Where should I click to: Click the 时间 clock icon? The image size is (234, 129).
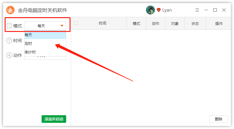[9, 41]
